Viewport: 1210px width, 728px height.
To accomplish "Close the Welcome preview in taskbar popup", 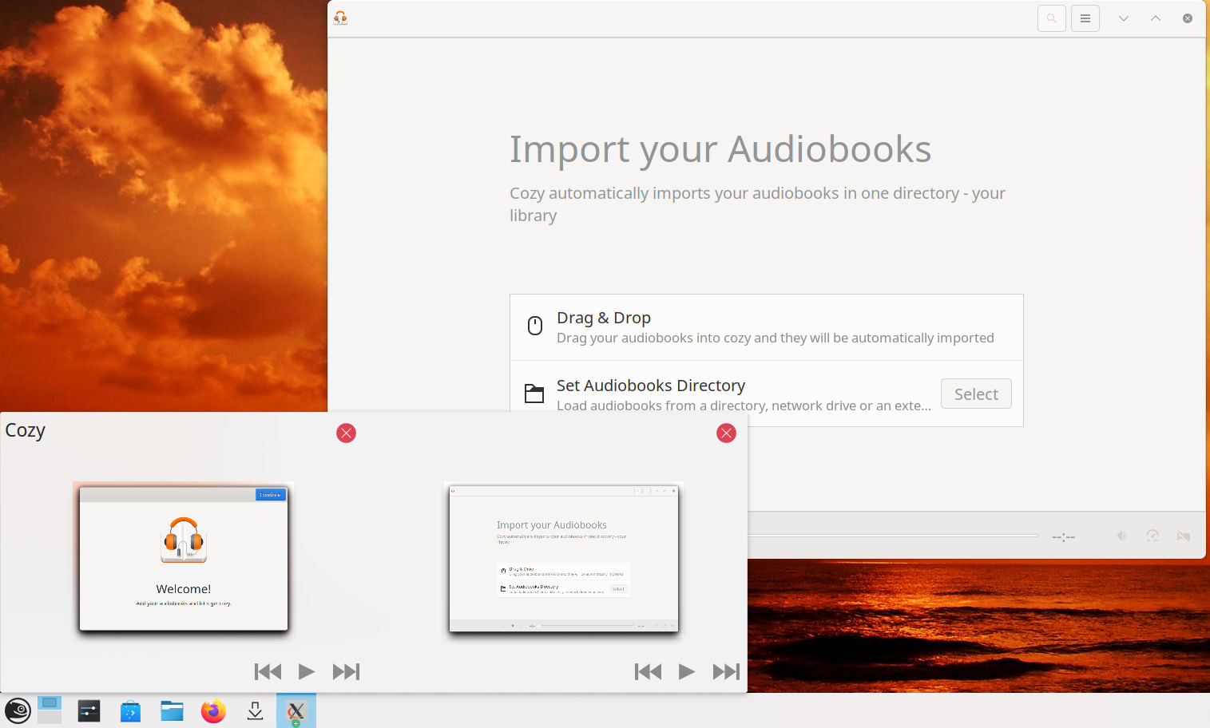I will pyautogui.click(x=346, y=433).
